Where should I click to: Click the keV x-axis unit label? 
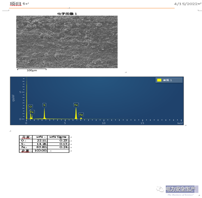point(180,123)
